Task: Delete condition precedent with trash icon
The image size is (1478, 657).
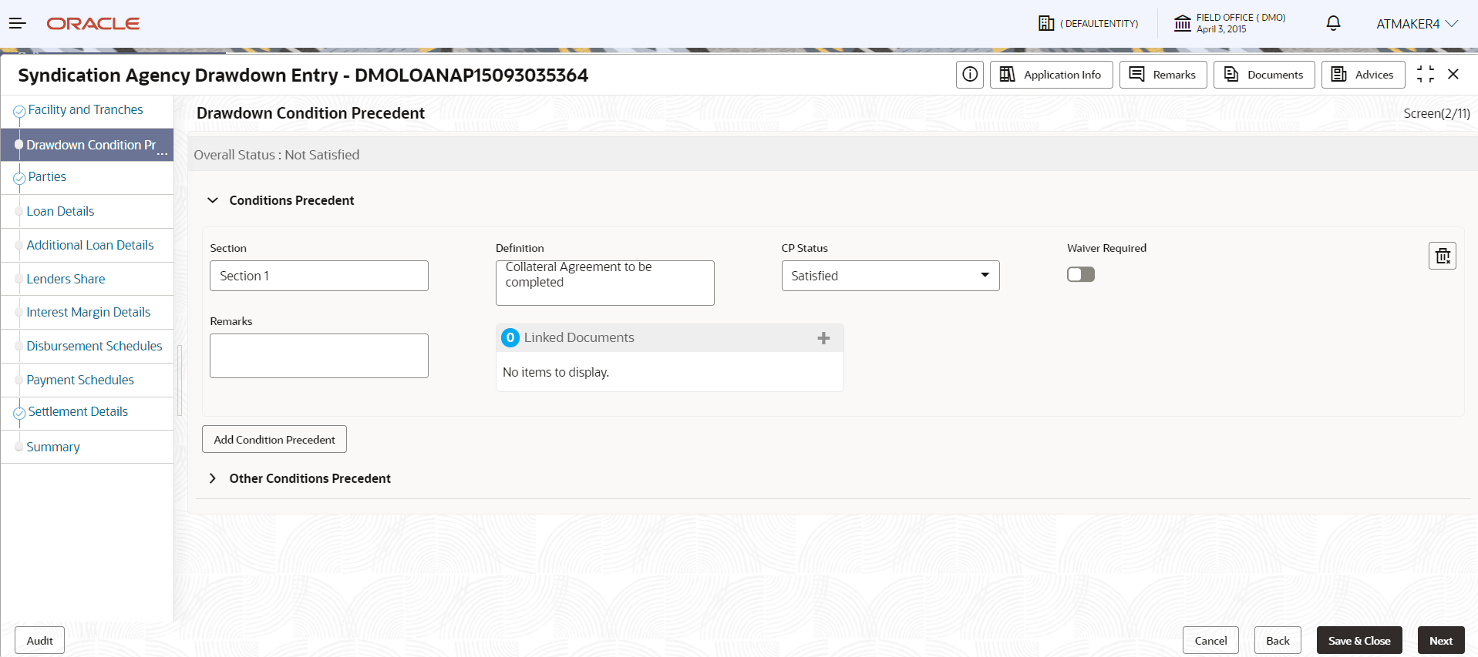Action: 1443,256
